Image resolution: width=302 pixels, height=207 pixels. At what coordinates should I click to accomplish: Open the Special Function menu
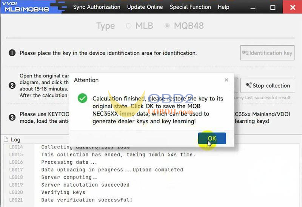point(190,7)
